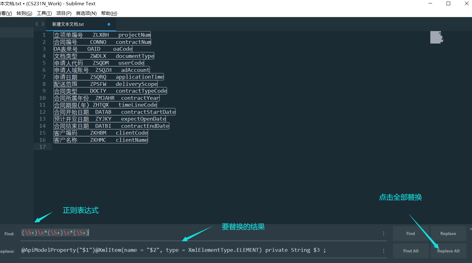Open the 工具(T) menu

pyautogui.click(x=44, y=13)
